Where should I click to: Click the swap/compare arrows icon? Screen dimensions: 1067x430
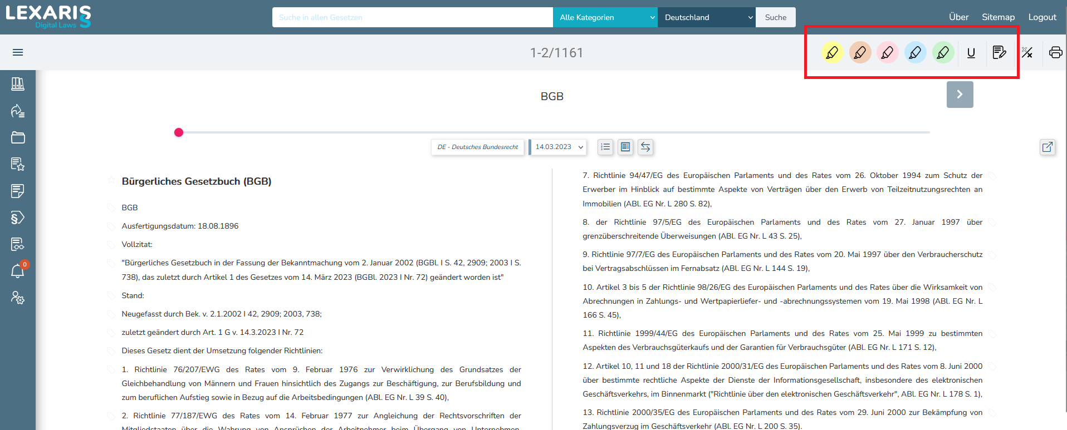click(645, 147)
